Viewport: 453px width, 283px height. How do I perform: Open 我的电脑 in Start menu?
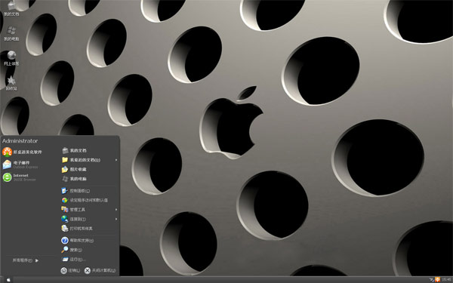(74, 179)
